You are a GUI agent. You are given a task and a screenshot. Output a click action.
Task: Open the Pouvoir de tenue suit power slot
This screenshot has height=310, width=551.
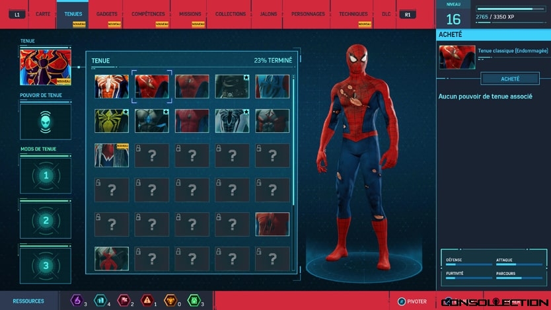click(46, 122)
